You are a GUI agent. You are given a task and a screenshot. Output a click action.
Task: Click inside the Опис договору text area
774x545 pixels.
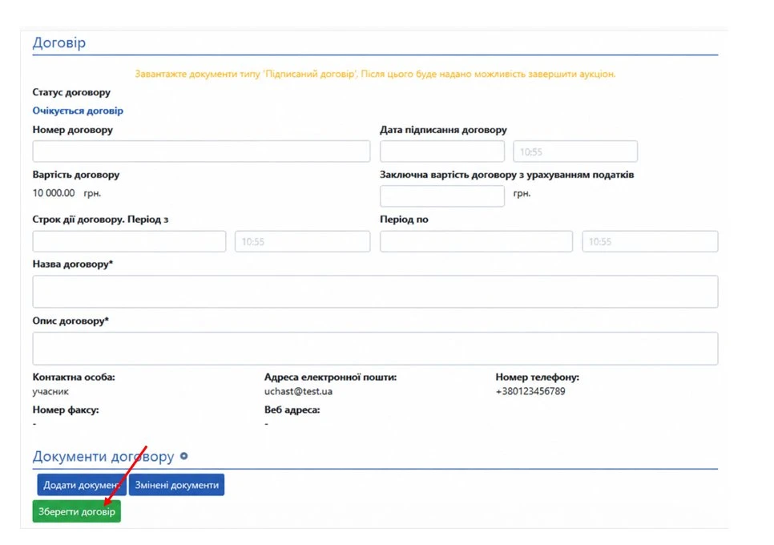pyautogui.click(x=375, y=349)
